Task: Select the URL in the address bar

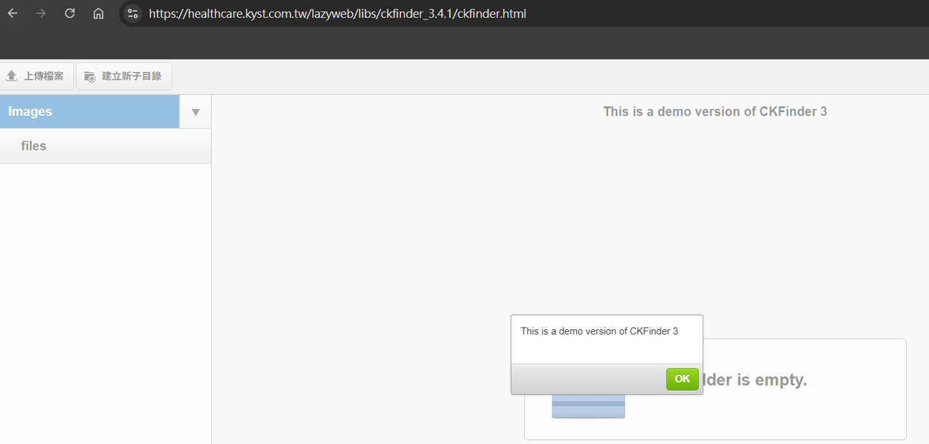Action: (337, 13)
